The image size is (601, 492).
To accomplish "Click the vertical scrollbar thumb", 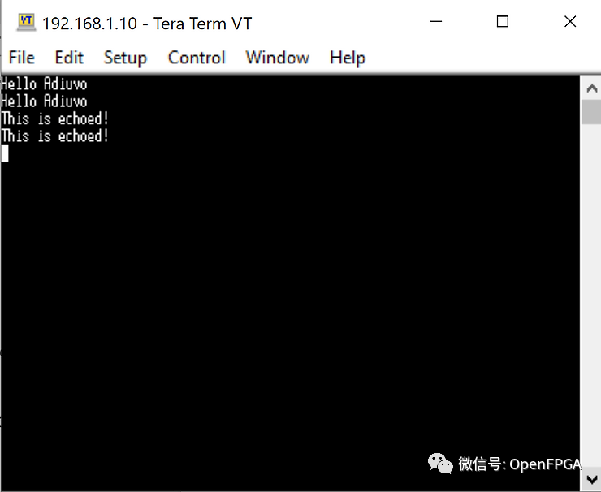I will point(591,111).
